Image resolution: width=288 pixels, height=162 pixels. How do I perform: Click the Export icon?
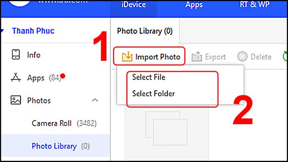[197, 56]
